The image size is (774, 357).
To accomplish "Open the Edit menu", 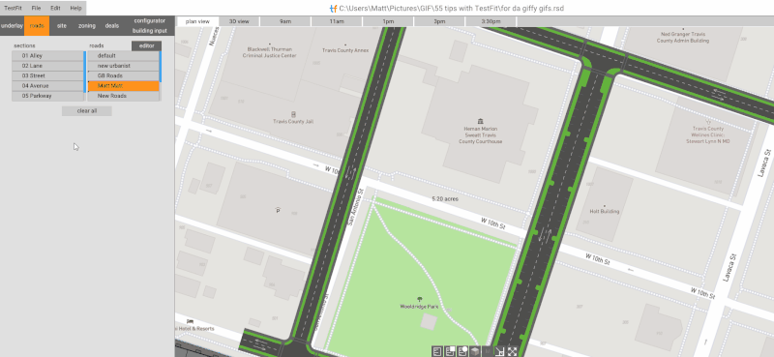I will click(55, 8).
